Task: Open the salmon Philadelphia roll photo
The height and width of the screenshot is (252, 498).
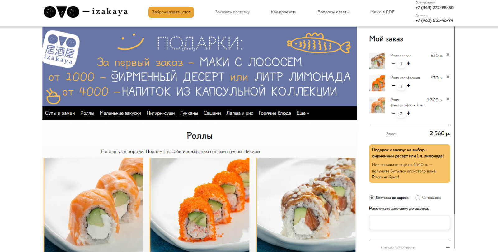Action: 93,205
